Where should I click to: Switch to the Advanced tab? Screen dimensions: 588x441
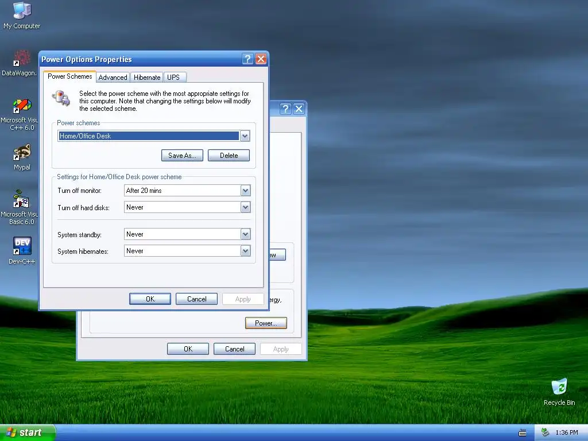pyautogui.click(x=113, y=78)
